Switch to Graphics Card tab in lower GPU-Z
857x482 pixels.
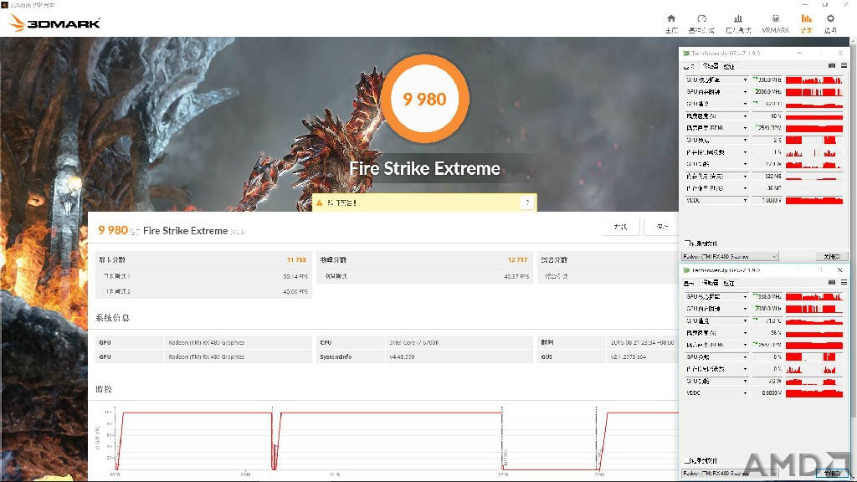pos(690,283)
